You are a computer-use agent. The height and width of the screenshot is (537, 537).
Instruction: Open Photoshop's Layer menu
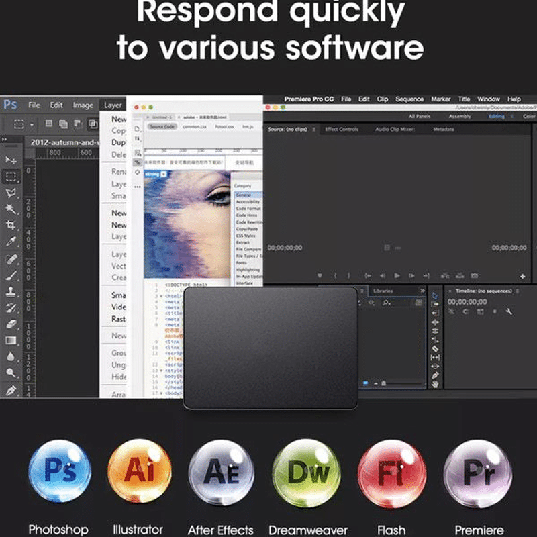tap(113, 105)
